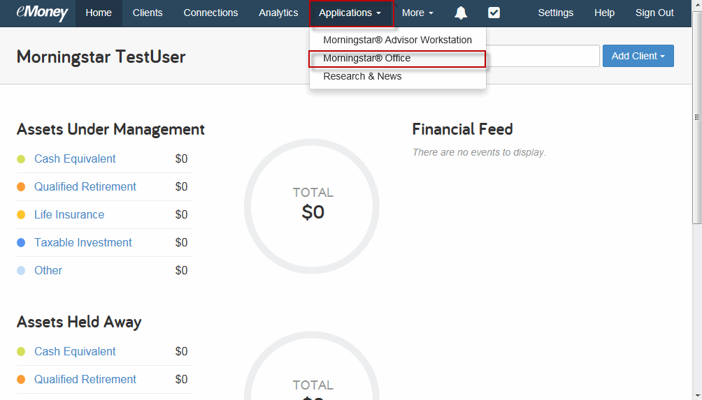Open the Add Client dropdown button

[638, 56]
